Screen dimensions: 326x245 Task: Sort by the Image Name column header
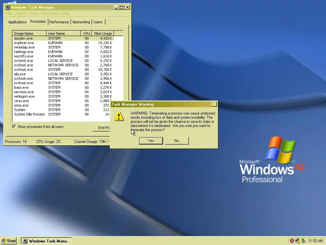coord(29,33)
